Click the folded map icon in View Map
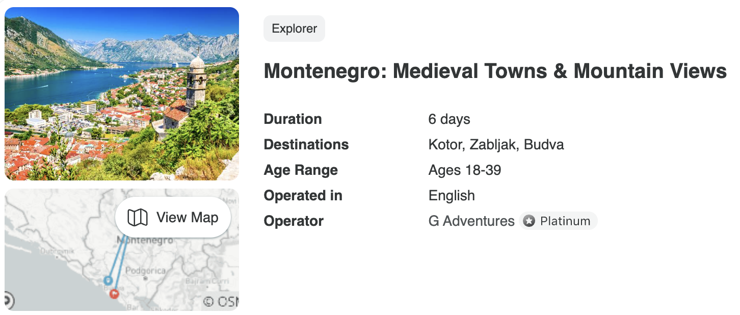 coord(137,218)
